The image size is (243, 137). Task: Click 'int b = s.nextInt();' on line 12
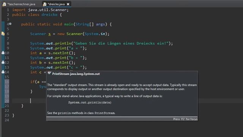53,62
